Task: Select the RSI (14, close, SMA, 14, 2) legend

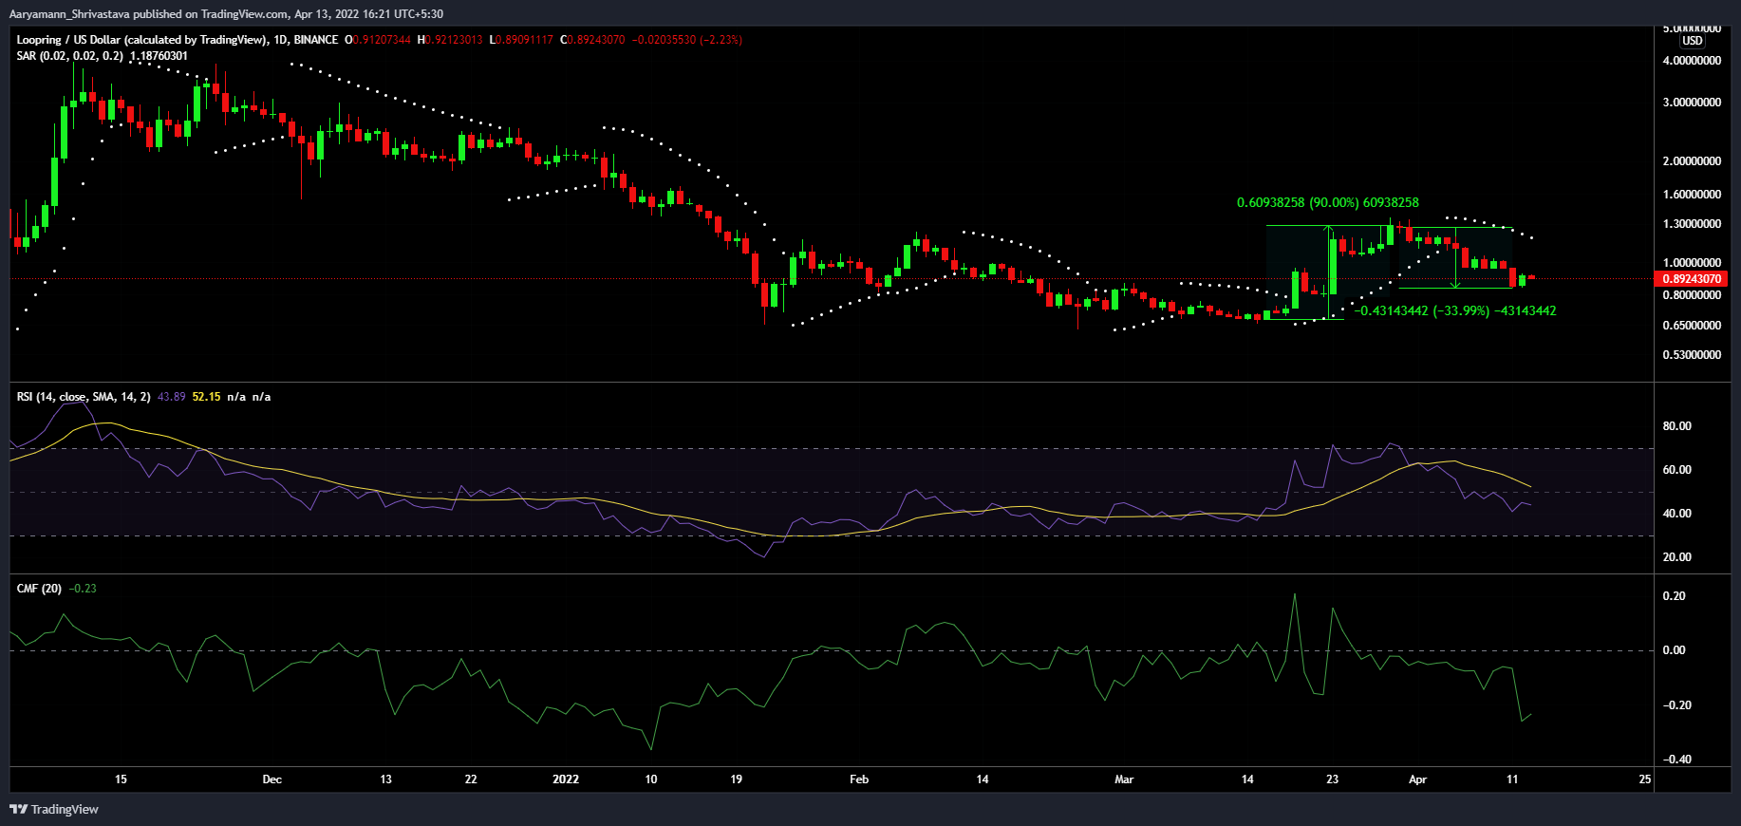Action: pyautogui.click(x=84, y=397)
